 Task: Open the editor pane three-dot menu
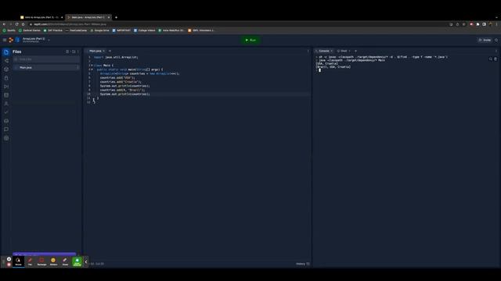308,51
